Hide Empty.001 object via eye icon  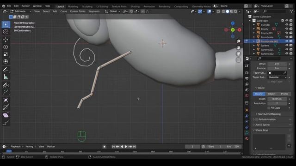coord(287,33)
